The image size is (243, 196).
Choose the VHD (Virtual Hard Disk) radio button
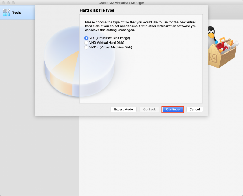pyautogui.click(x=86, y=43)
